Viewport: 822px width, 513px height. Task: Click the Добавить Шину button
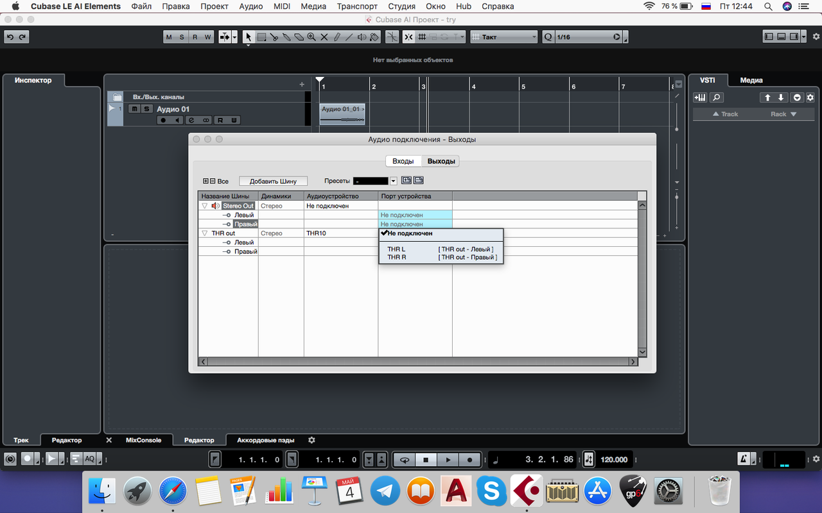[274, 181]
